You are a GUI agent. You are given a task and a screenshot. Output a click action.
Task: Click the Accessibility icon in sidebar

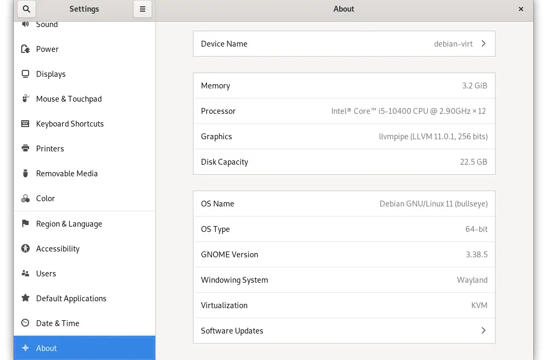pyautogui.click(x=25, y=249)
